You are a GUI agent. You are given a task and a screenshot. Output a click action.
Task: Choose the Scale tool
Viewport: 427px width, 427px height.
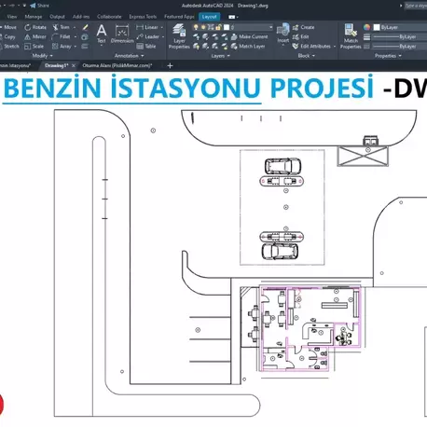click(x=34, y=47)
